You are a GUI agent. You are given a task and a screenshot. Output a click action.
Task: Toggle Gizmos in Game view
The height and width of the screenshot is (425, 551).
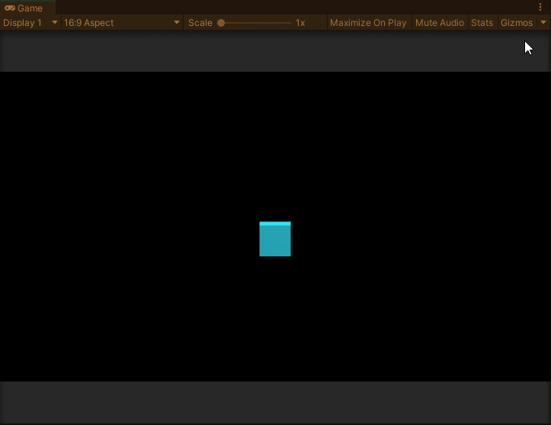click(x=517, y=23)
